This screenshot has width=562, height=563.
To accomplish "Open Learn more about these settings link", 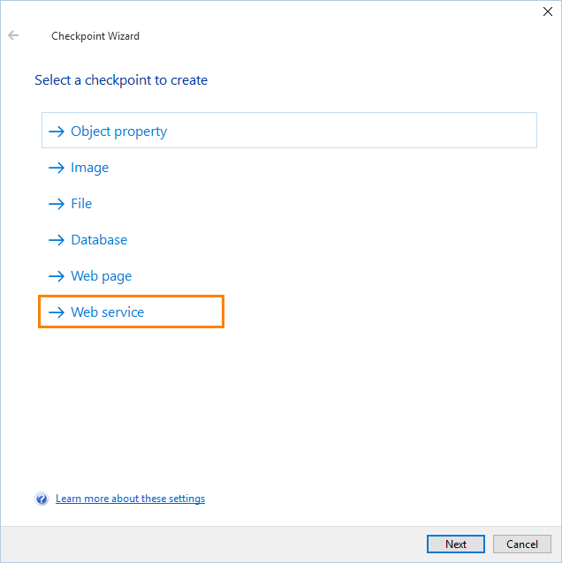I will click(x=130, y=499).
